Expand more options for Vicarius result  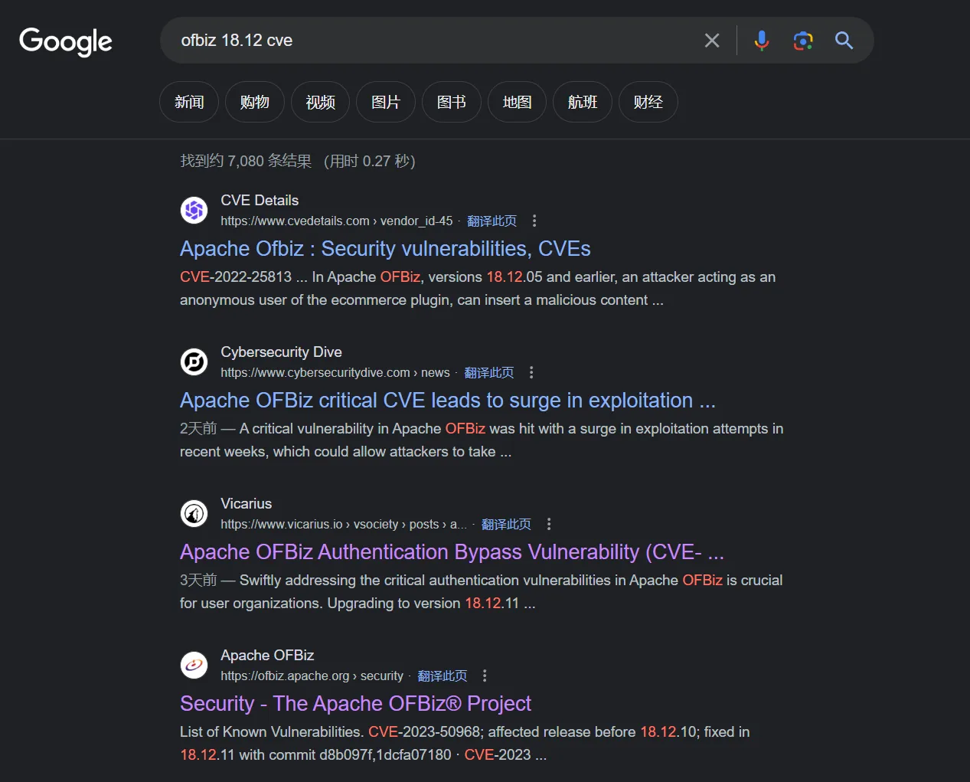tap(549, 524)
